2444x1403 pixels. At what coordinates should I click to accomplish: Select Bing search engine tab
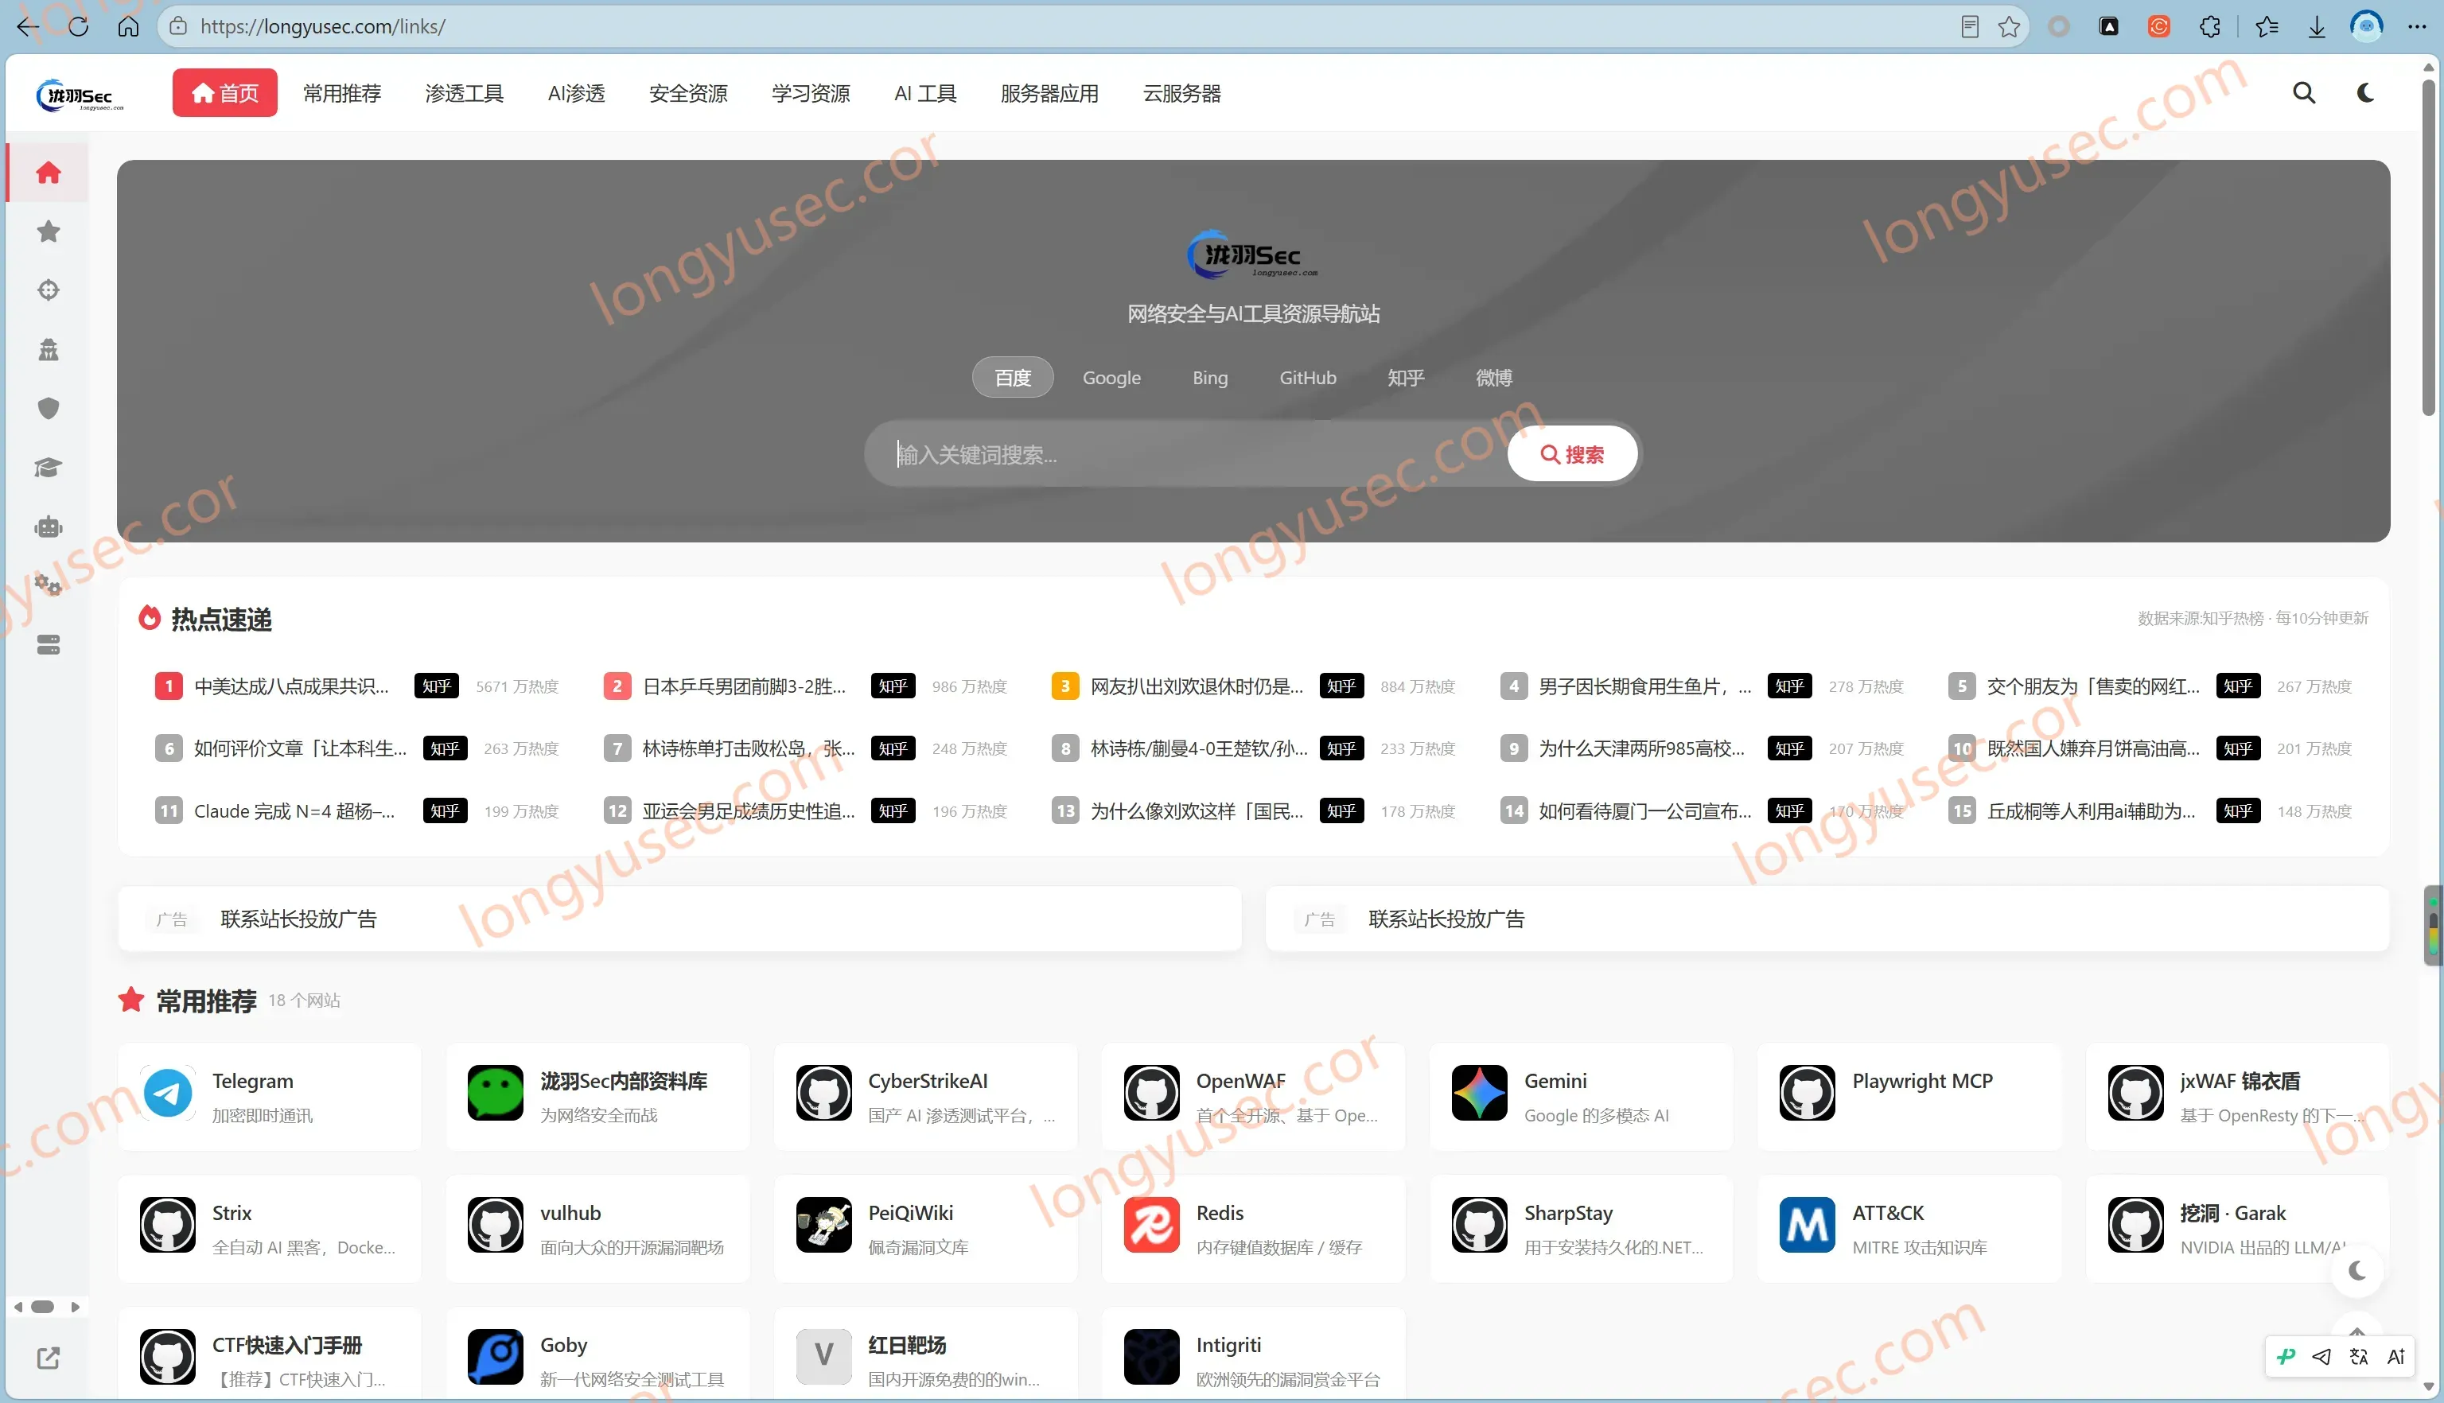point(1209,377)
